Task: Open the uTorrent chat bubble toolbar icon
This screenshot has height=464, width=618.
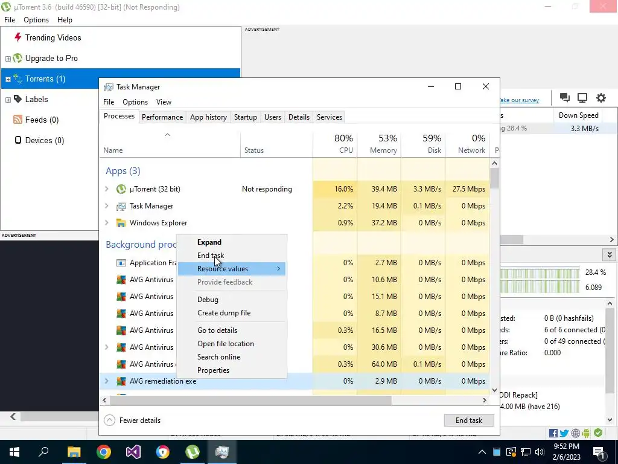Action: (x=564, y=97)
